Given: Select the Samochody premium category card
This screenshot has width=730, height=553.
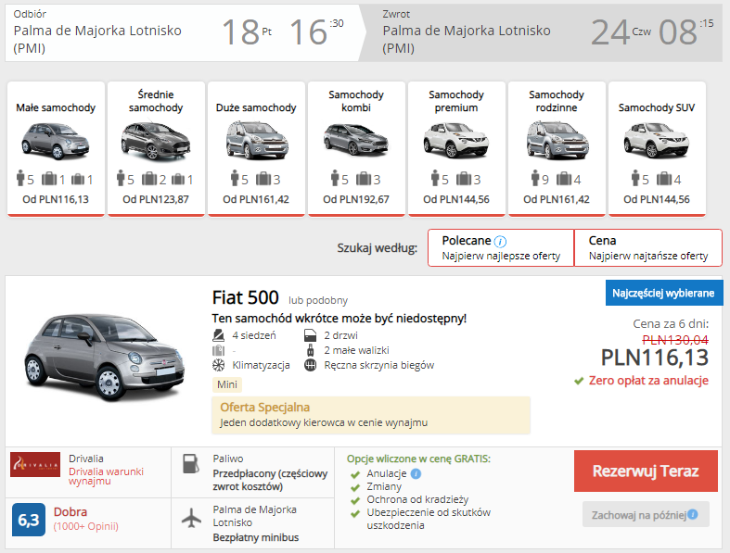Looking at the screenshot, I should point(456,149).
